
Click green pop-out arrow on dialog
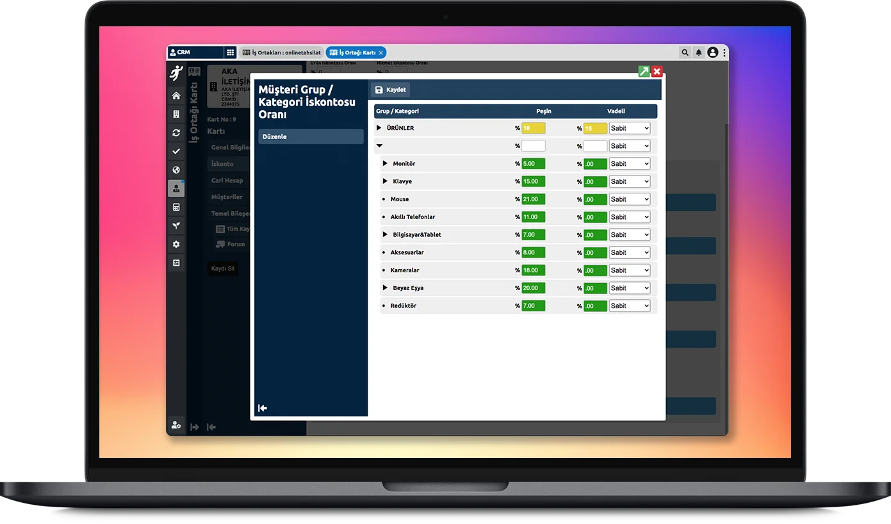(x=644, y=72)
